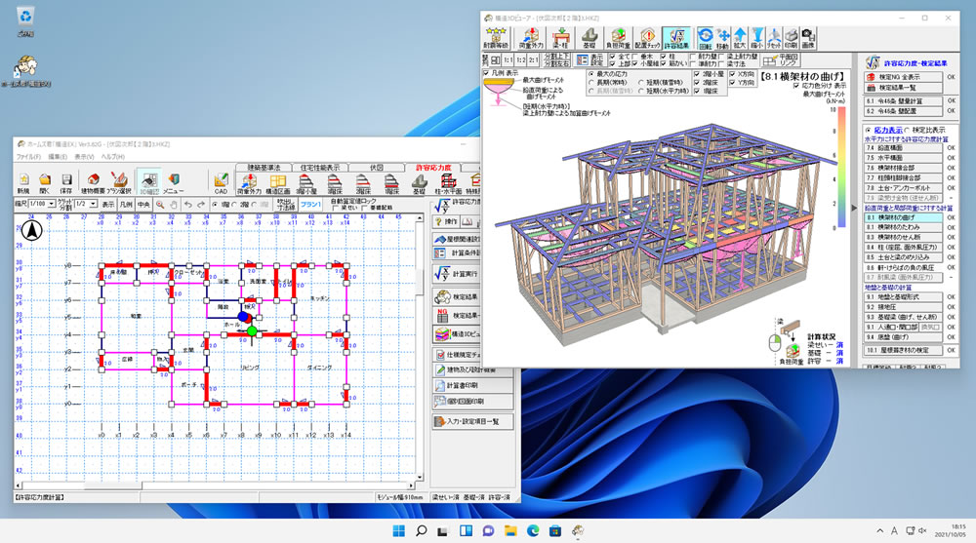
Task: Enable the 耐力壁 checkbox
Action: 692,57
